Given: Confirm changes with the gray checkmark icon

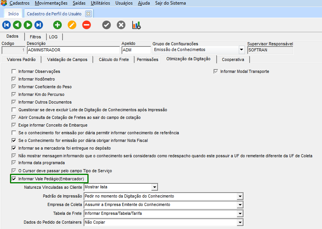Looking at the screenshot, I should pos(107,25).
